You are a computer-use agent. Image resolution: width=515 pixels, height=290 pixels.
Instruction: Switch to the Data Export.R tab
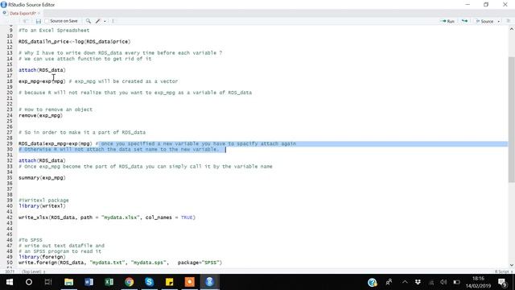[23, 13]
